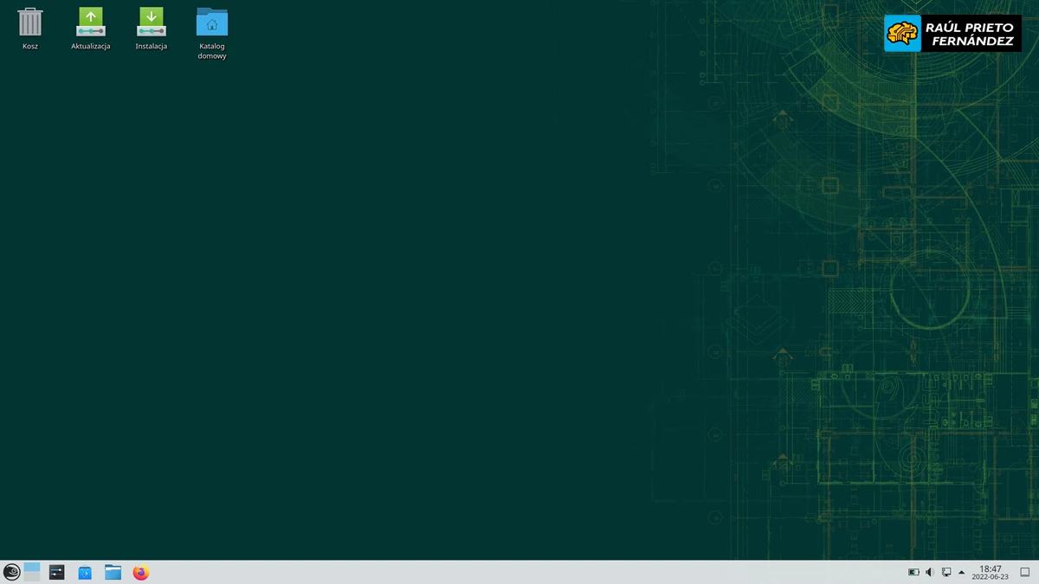Toggle Show Desktop at the panel's right edge
Image resolution: width=1039 pixels, height=584 pixels.
click(x=1027, y=572)
